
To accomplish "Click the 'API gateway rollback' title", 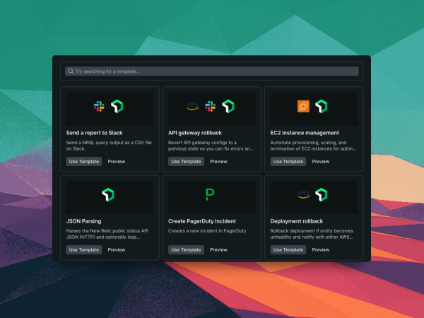I will (x=195, y=133).
